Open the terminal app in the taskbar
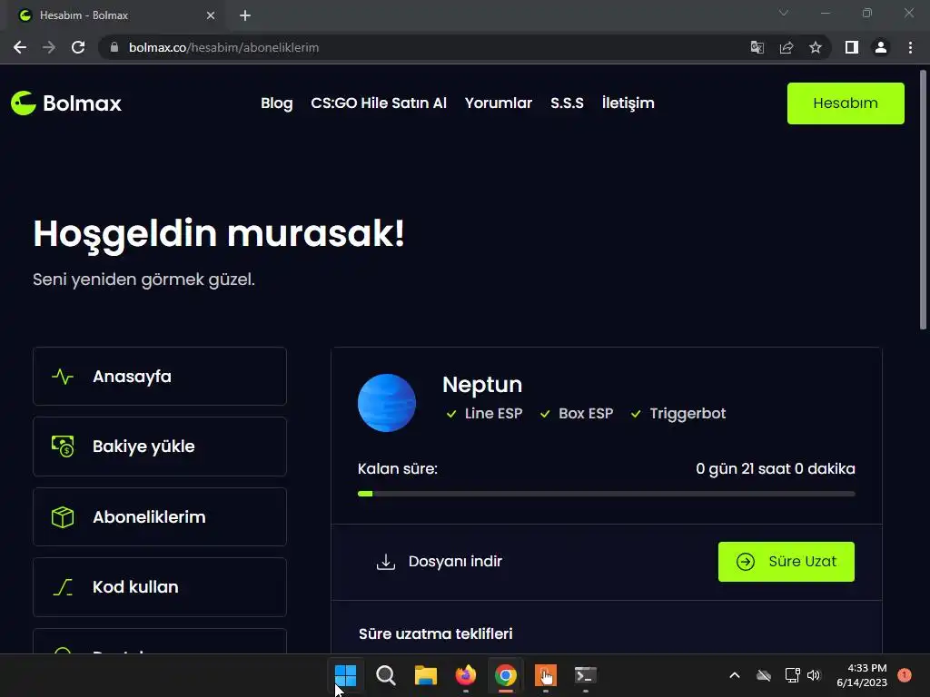This screenshot has height=697, width=930. [x=586, y=675]
